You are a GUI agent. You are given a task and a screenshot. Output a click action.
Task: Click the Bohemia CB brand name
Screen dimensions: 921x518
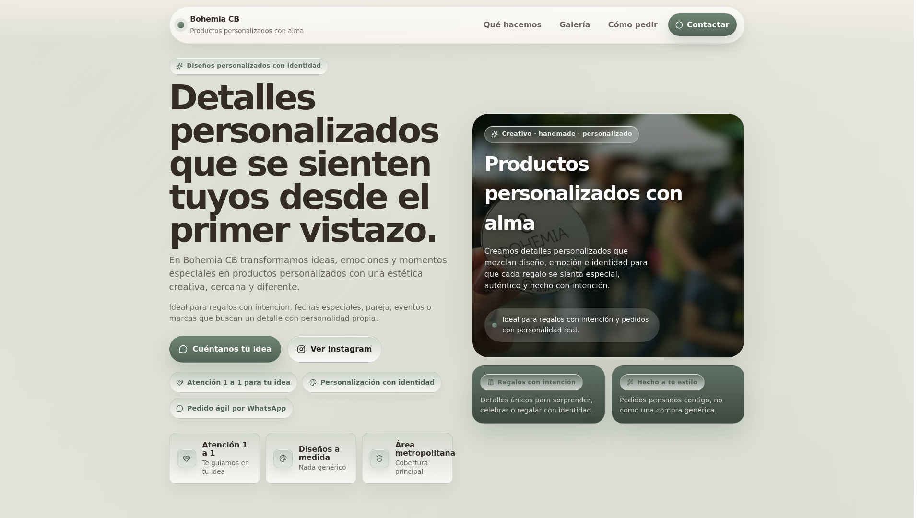[214, 19]
